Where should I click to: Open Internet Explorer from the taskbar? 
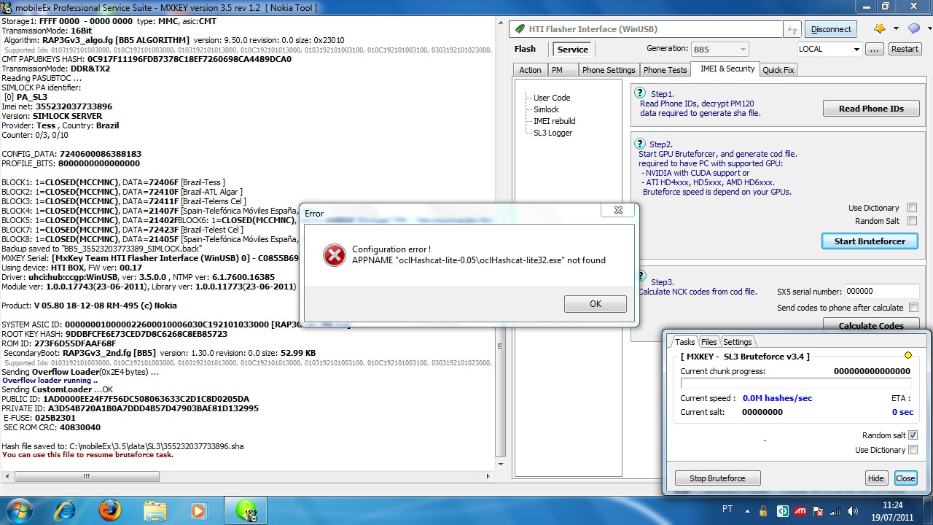click(66, 510)
